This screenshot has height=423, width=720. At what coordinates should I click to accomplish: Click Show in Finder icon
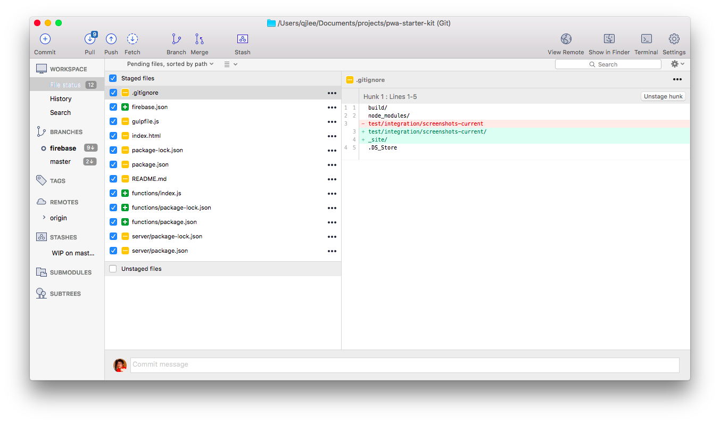609,39
